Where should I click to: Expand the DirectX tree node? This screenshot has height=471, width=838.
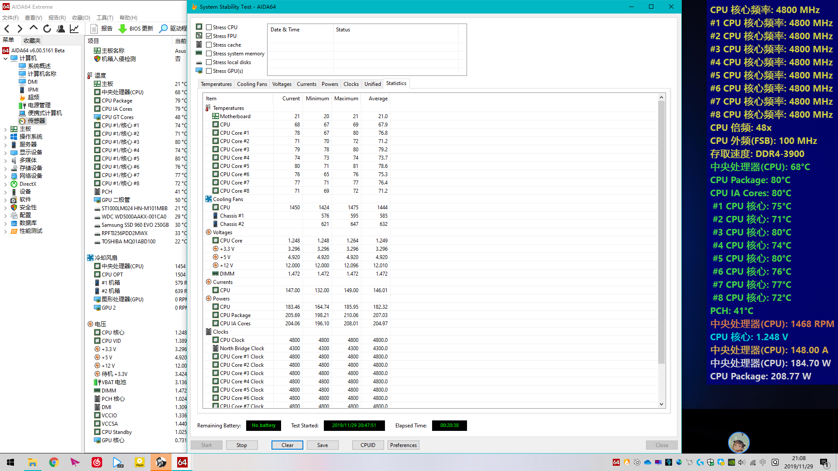pos(5,184)
